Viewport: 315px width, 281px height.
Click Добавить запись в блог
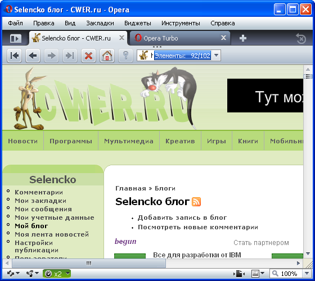pos(182,217)
